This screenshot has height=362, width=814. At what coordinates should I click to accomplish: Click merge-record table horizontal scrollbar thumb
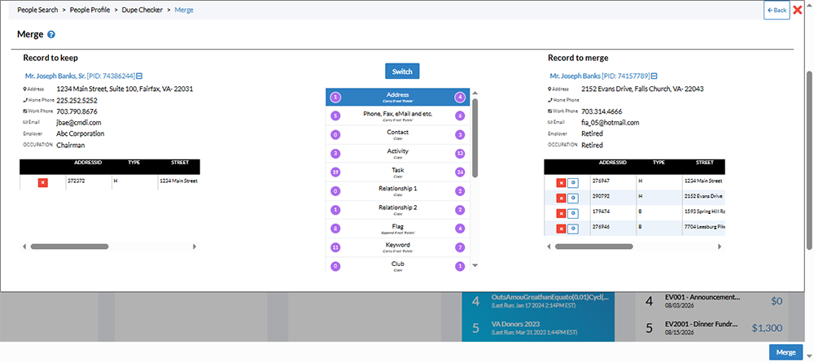pos(594,246)
